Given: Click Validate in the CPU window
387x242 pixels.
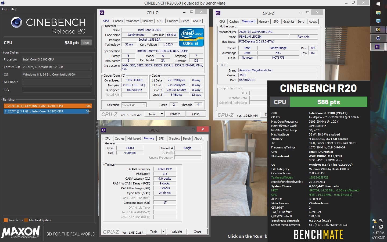Looking at the screenshot, I should [175, 114].
